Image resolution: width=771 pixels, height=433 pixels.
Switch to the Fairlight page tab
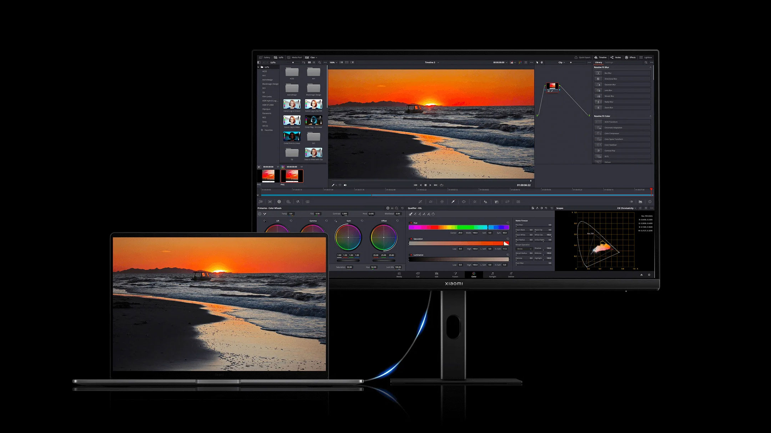(x=493, y=275)
